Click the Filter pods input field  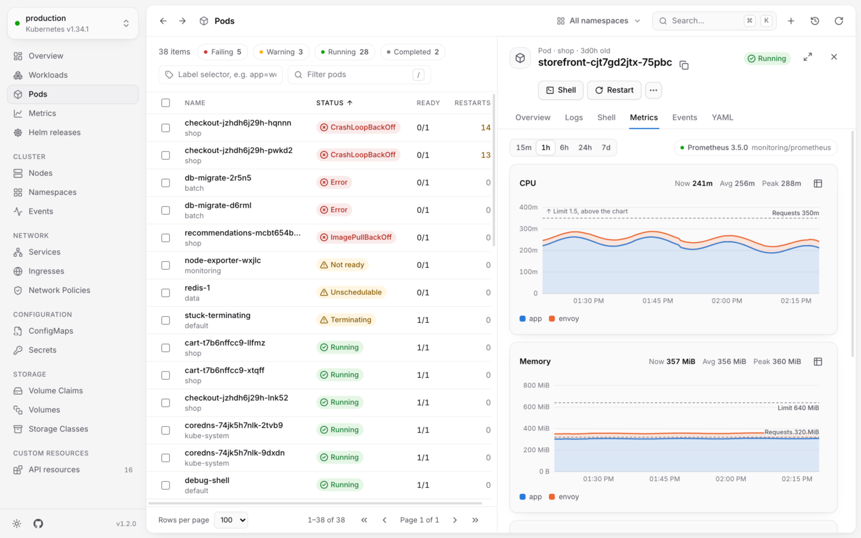pyautogui.click(x=359, y=75)
